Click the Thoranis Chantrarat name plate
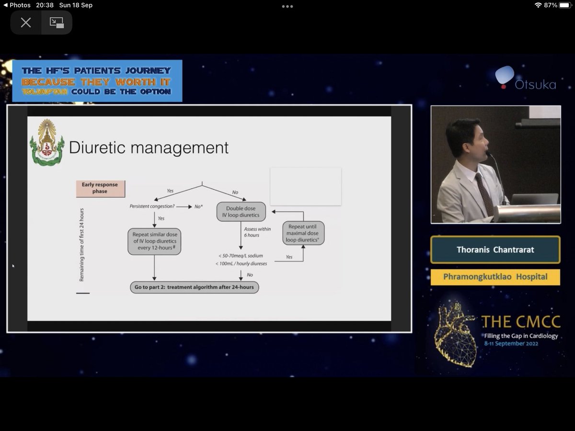The height and width of the screenshot is (431, 575). click(495, 250)
